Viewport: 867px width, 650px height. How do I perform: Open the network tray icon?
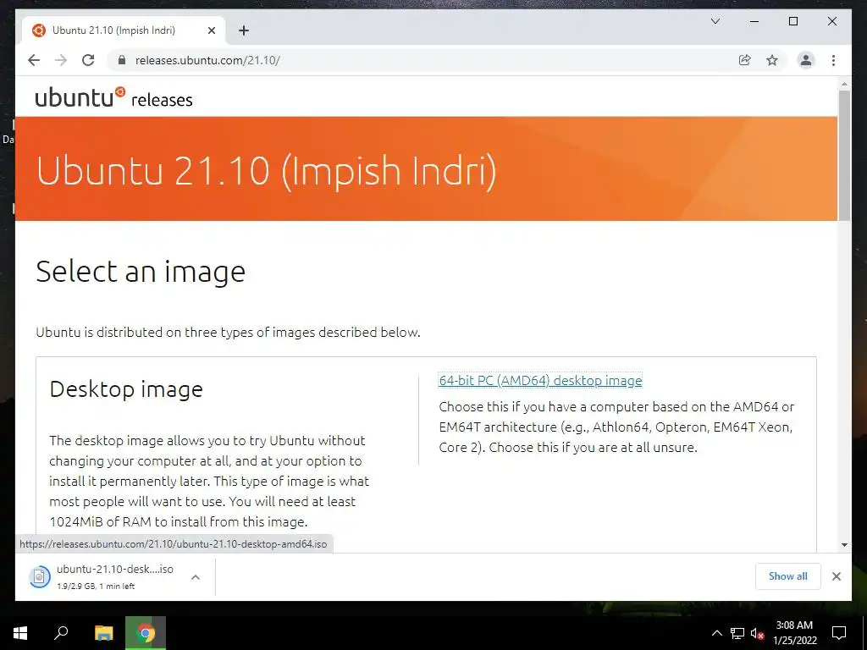click(x=737, y=633)
